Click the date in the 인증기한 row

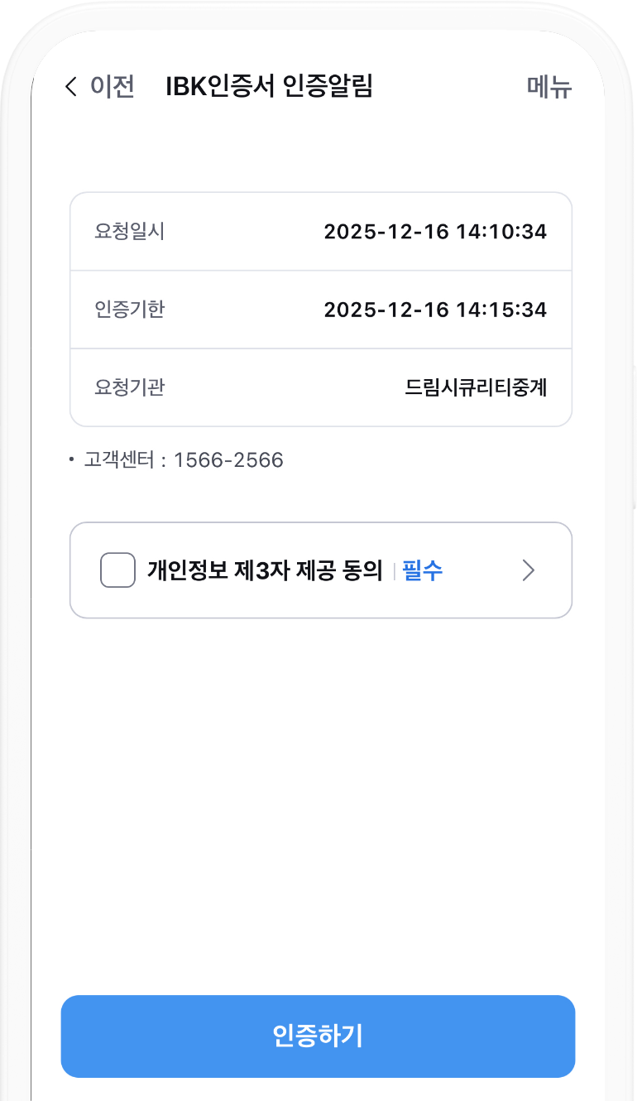(x=386, y=310)
